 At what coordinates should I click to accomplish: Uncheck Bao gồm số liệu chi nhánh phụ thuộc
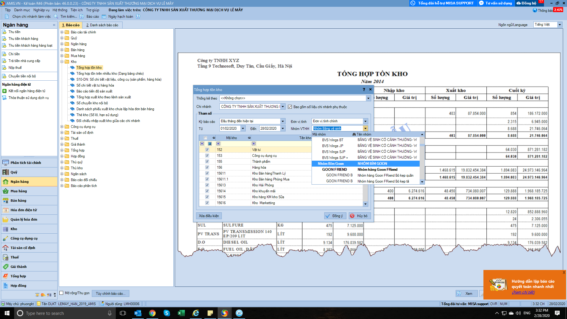coord(290,107)
